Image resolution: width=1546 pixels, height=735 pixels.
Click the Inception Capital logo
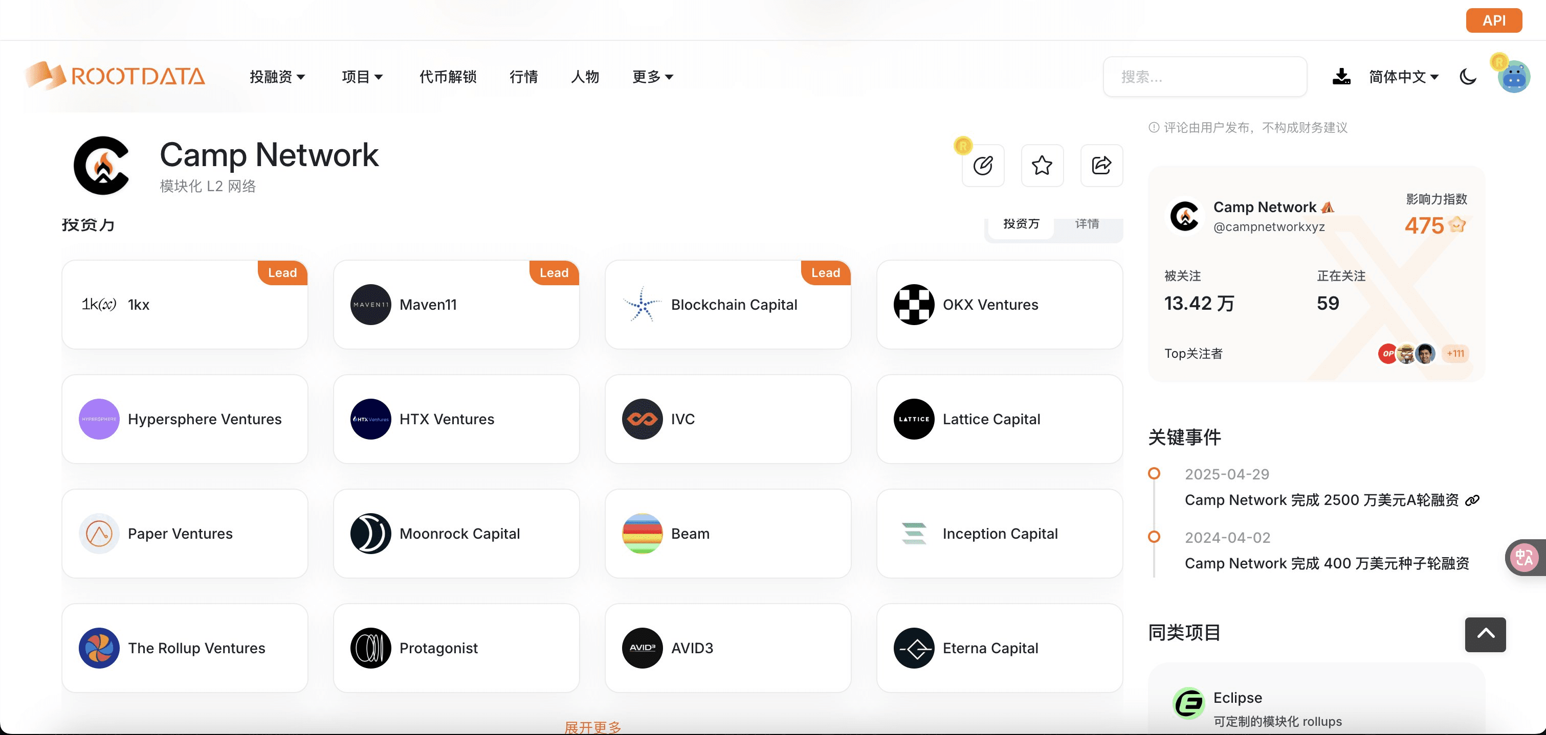point(914,534)
